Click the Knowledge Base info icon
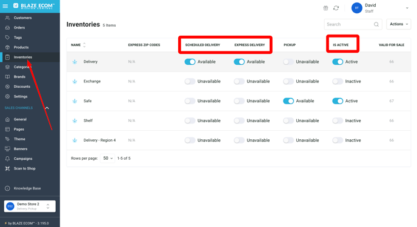Viewport: 417px width, 227px height. (x=7, y=188)
